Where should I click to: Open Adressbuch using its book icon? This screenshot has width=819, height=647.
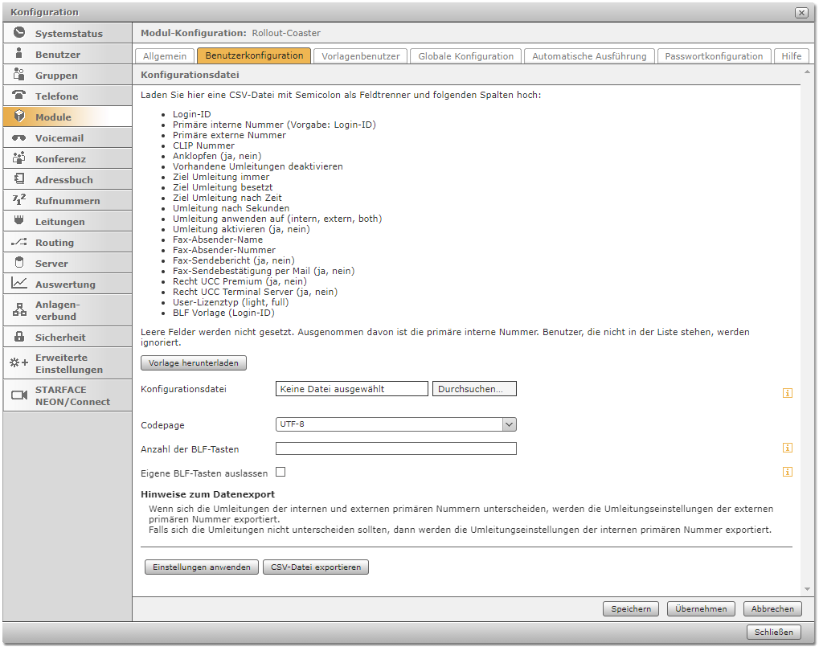19,179
